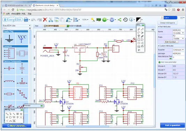186x131 pixels.
Task: Open the share icon in the toolbar
Action: click(119, 20)
